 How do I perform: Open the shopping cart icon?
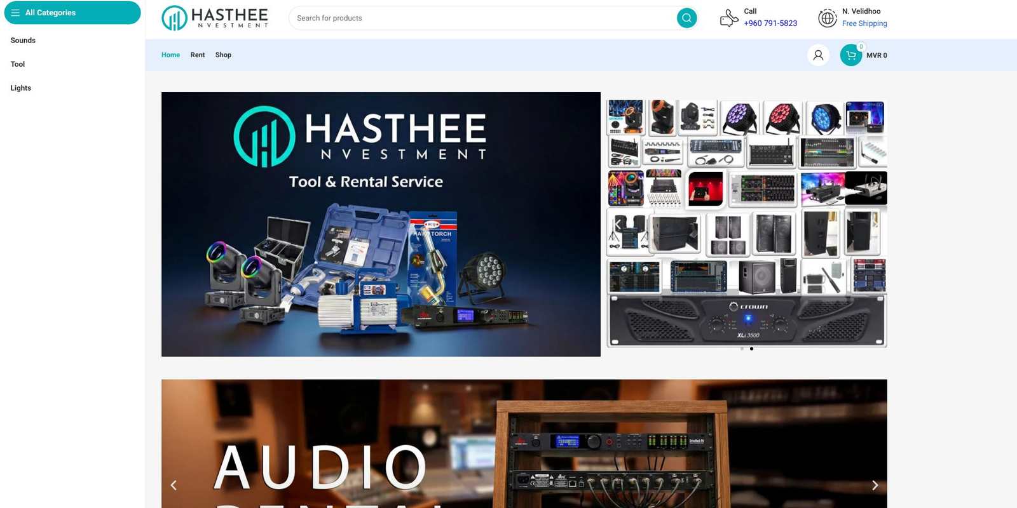tap(851, 55)
